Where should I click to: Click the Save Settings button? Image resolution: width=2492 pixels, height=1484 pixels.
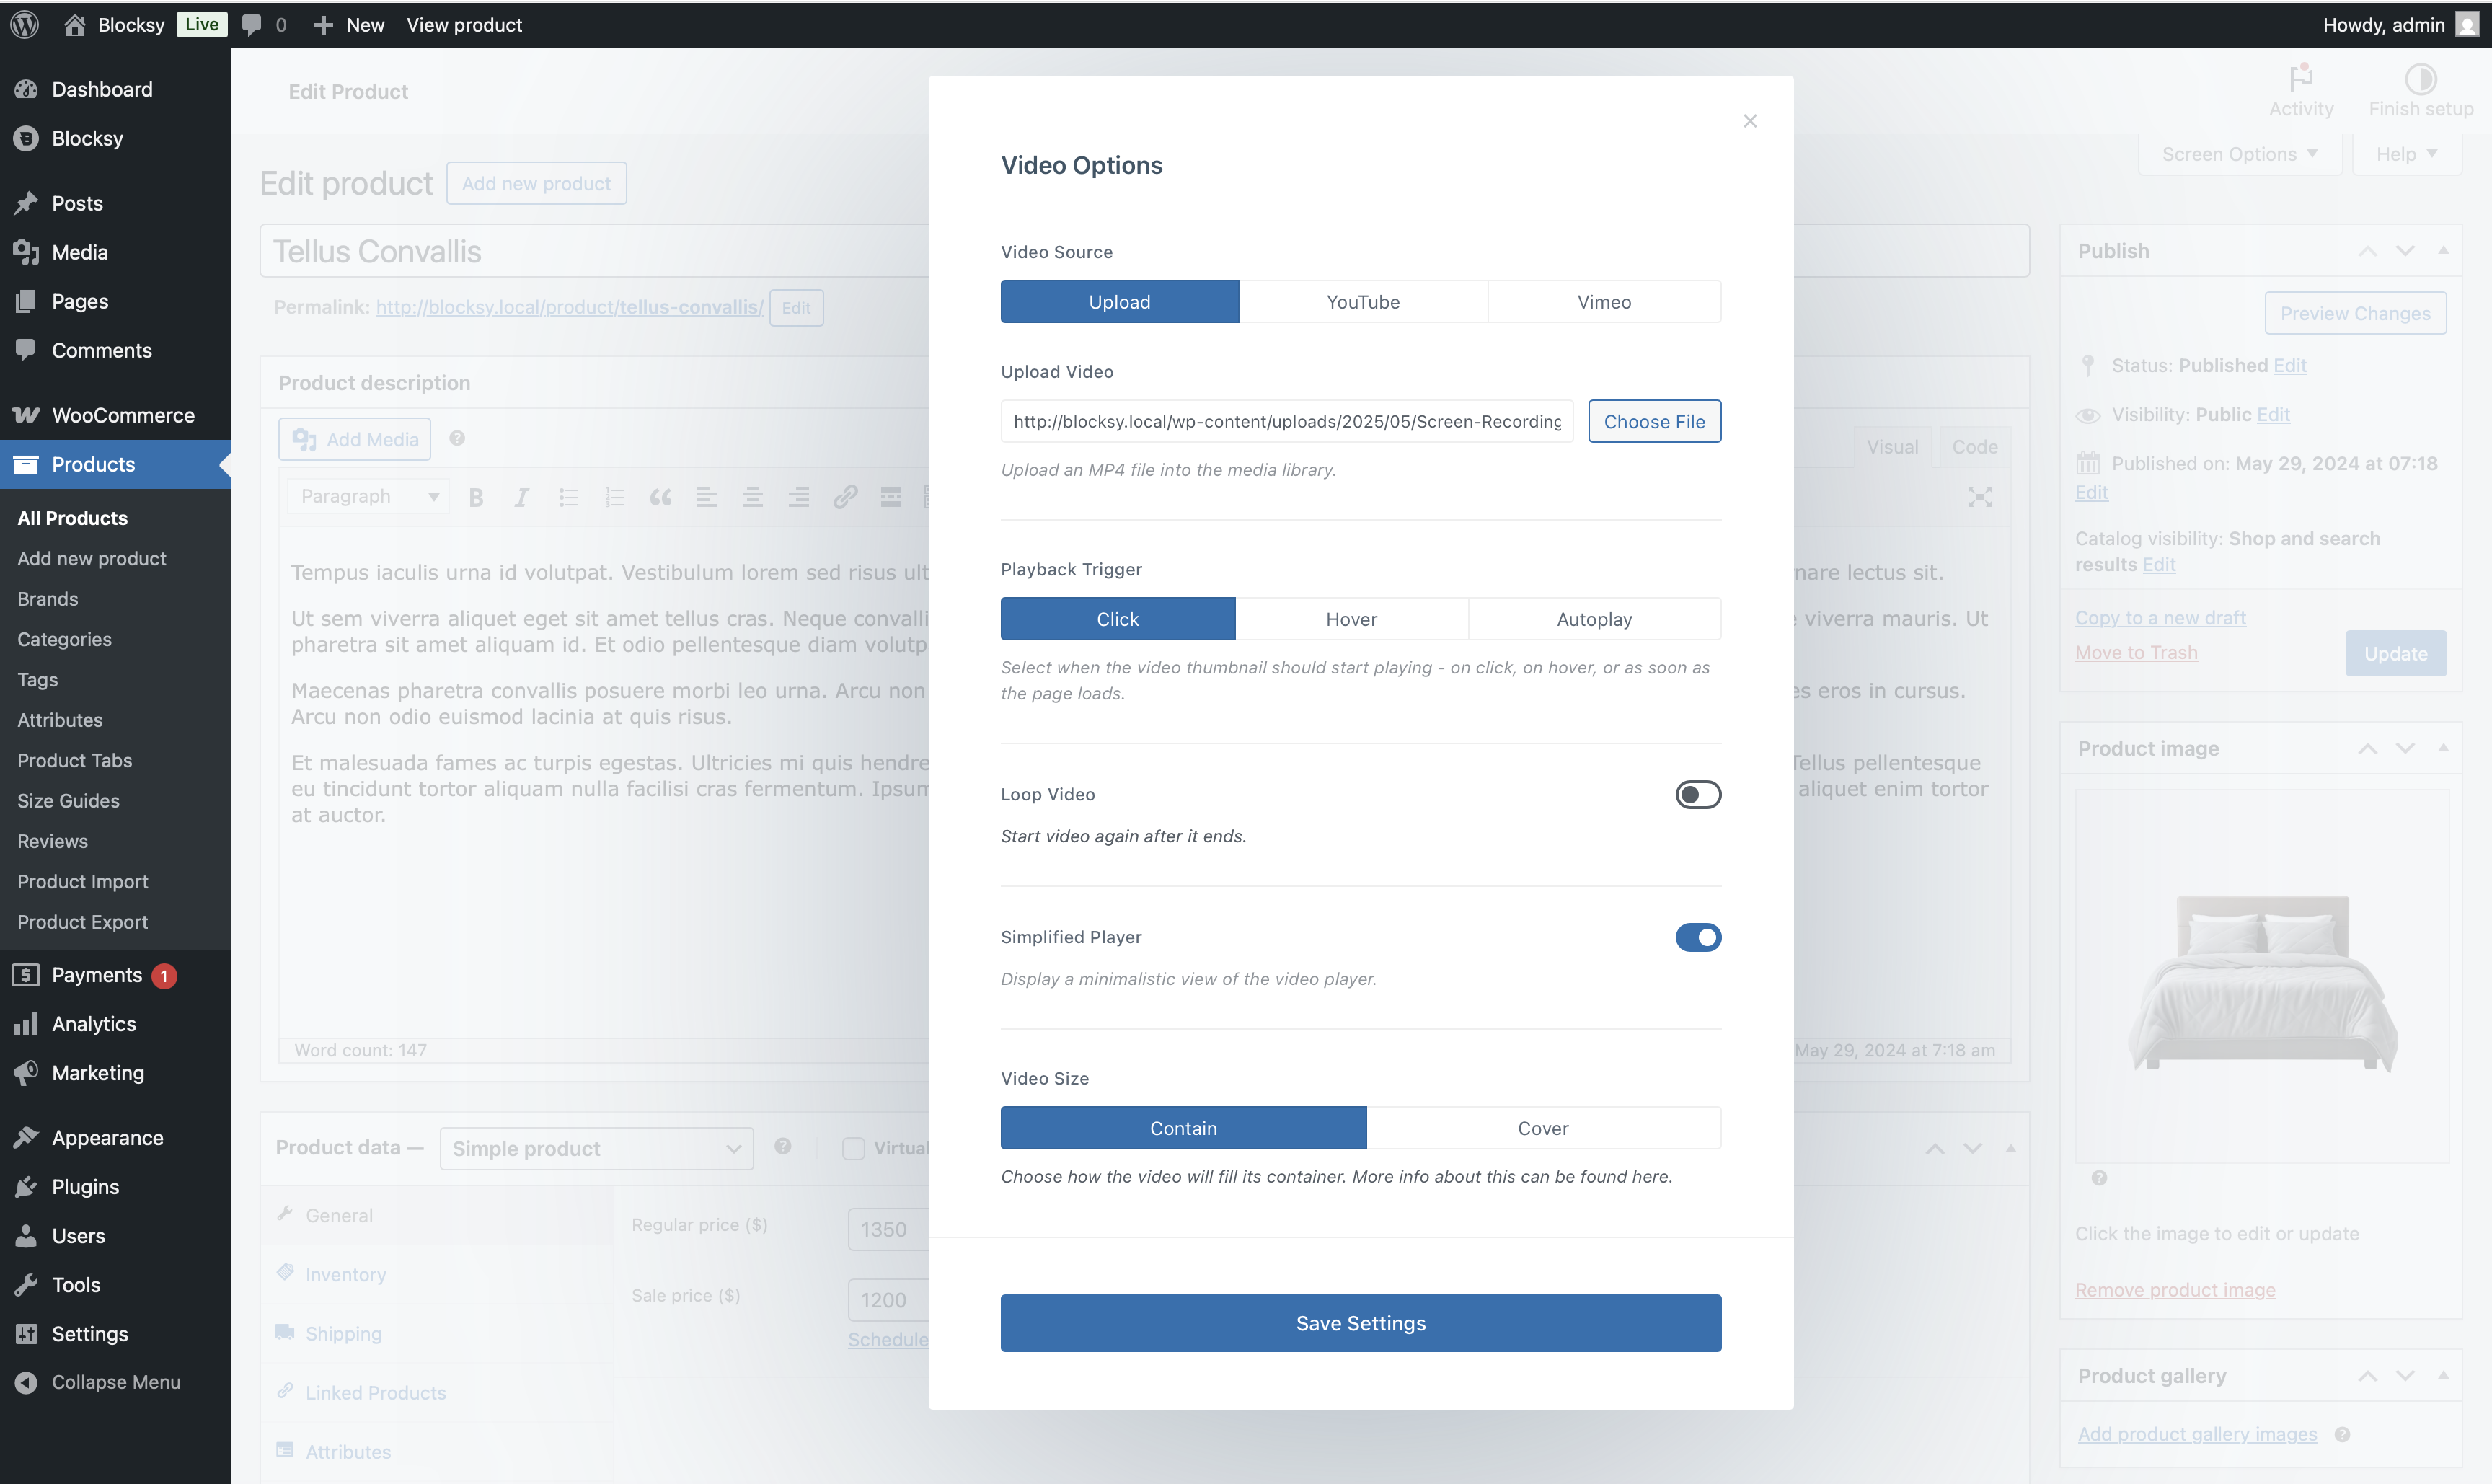1361,1324
